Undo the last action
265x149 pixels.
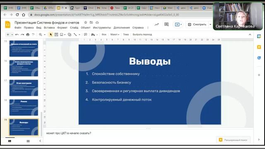tap(17, 34)
